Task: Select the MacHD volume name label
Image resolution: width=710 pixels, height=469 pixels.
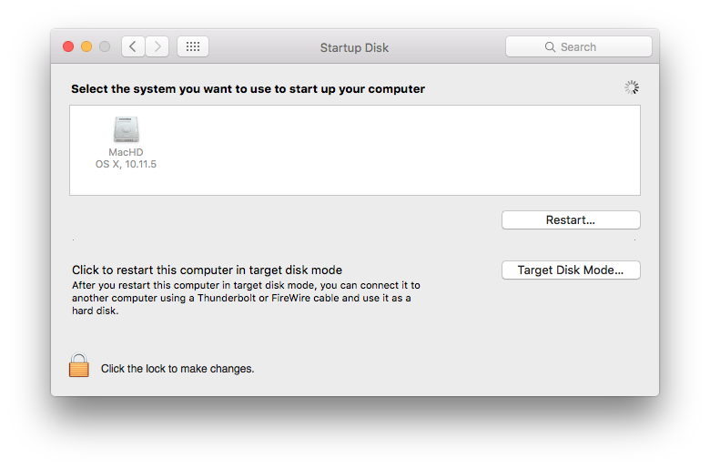Action: [x=126, y=153]
